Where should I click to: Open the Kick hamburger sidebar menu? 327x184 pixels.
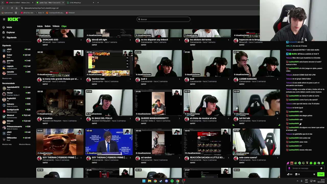click(4, 19)
